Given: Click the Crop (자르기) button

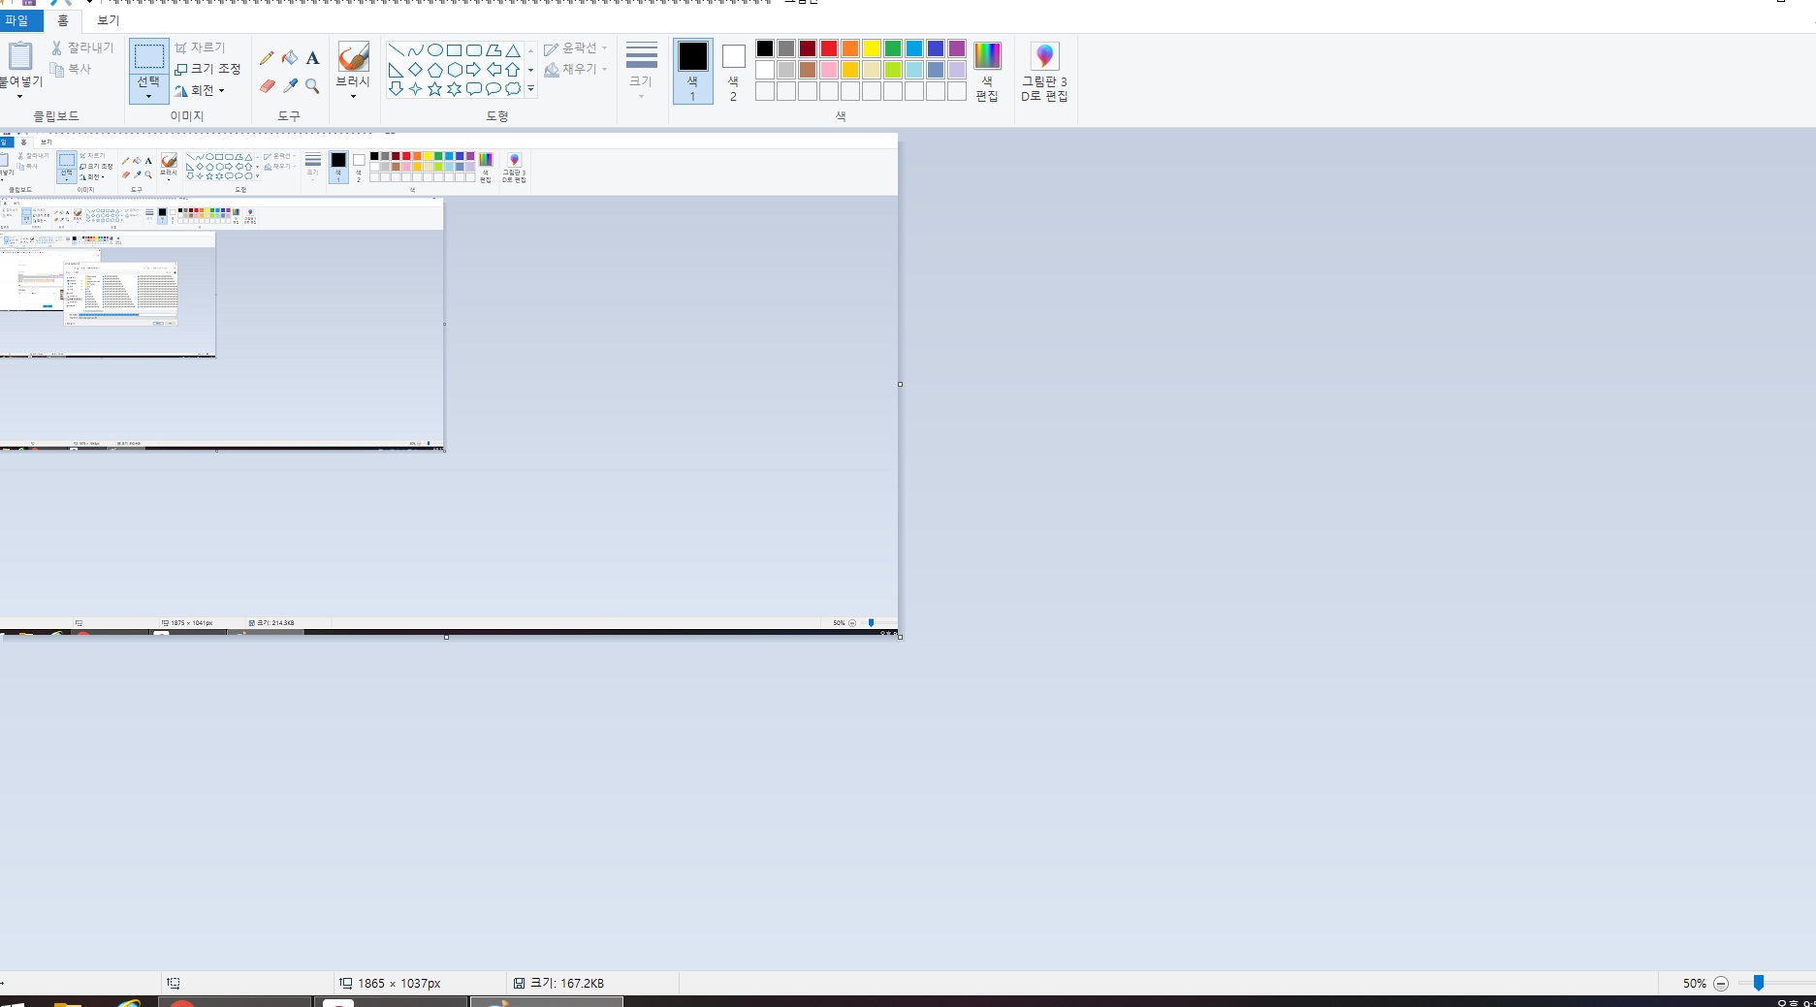Looking at the screenshot, I should [x=200, y=47].
